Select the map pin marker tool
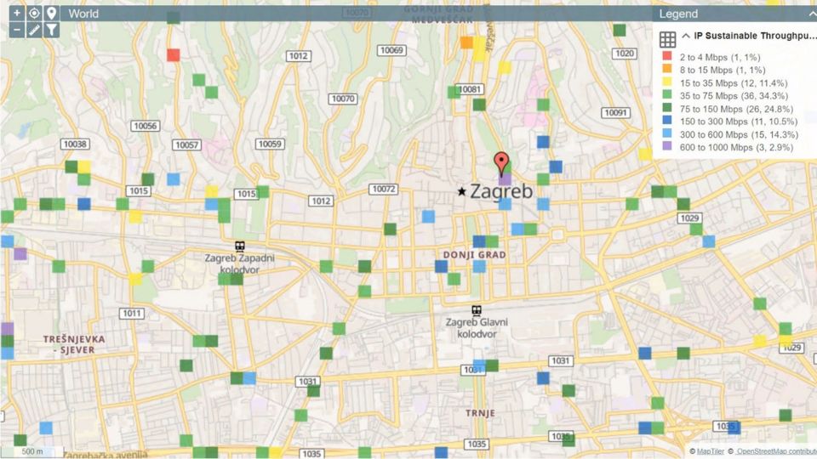This screenshot has height=459, width=817. [x=51, y=13]
